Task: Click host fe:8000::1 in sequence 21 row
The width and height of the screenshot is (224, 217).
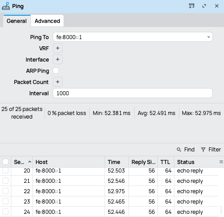Action: click(48, 181)
